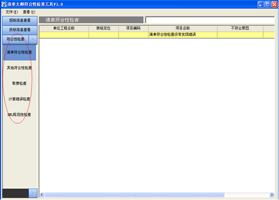
Task: Select 清单符合性检查 in sidebar
Action: tap(20, 52)
